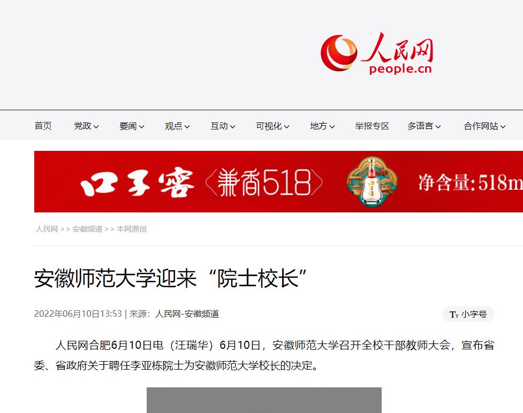Open the 举报专区 menu item
This screenshot has width=523, height=413.
tap(372, 126)
